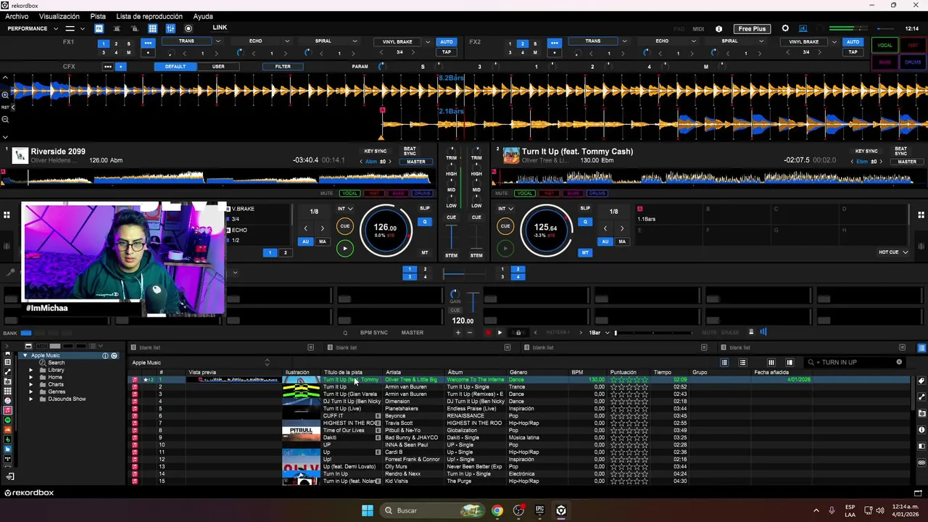Open Windows Start menu
928x522 pixels.
[x=368, y=510]
